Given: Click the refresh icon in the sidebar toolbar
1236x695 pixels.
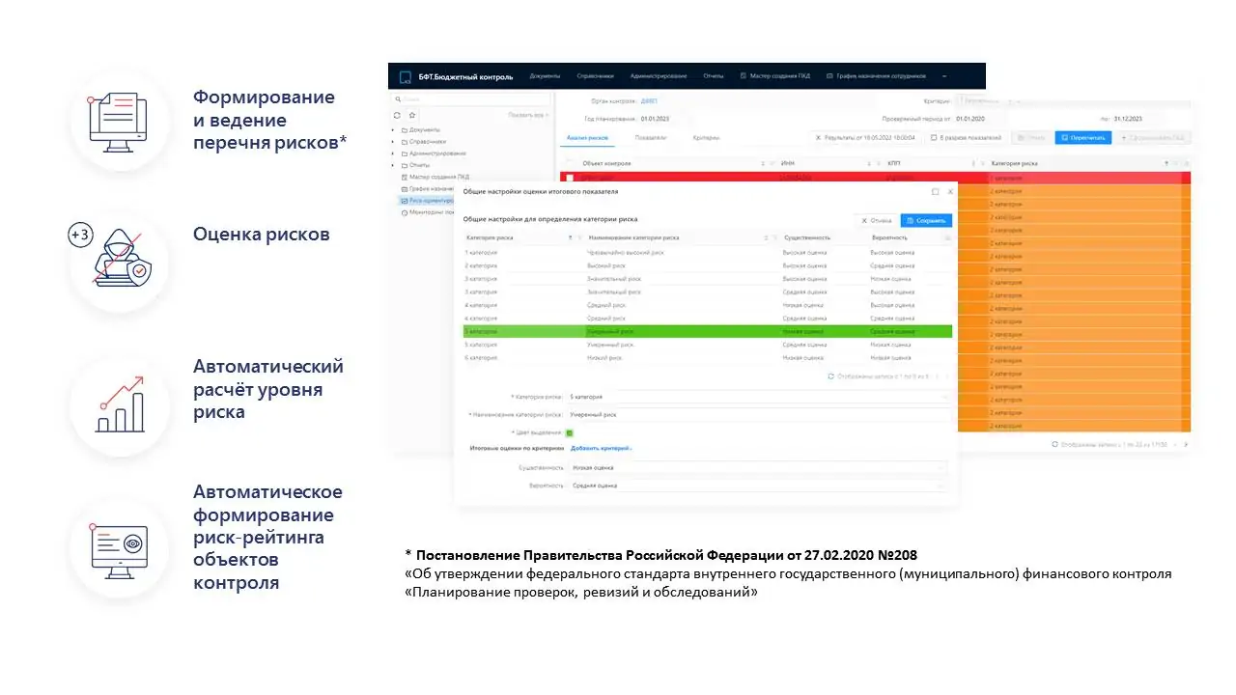Looking at the screenshot, I should [x=397, y=115].
